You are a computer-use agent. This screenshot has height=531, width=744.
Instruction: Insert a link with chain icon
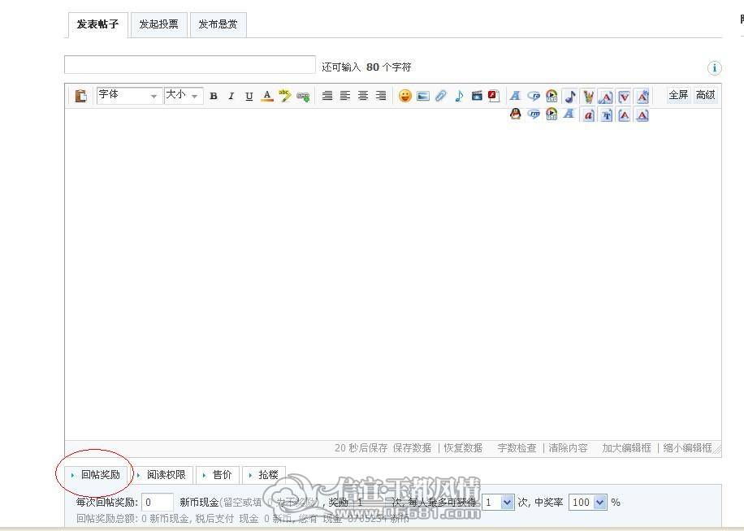(303, 97)
